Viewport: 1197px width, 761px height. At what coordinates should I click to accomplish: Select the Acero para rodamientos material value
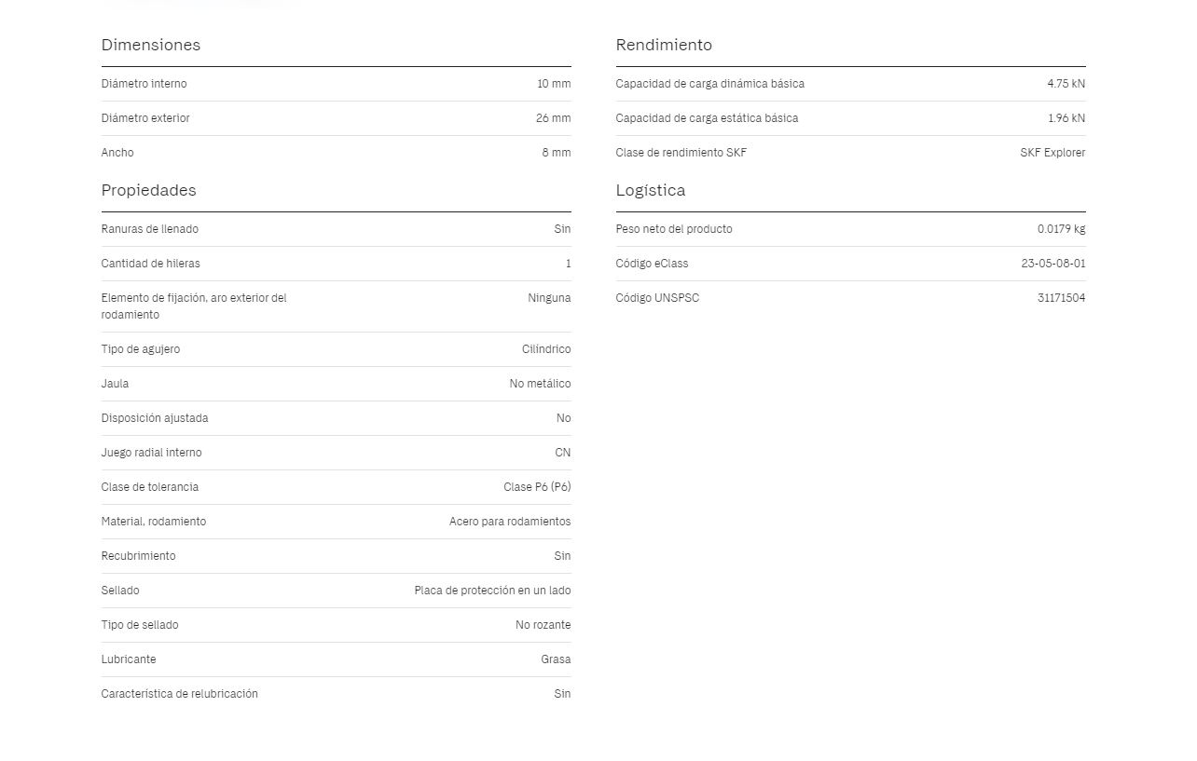510,522
